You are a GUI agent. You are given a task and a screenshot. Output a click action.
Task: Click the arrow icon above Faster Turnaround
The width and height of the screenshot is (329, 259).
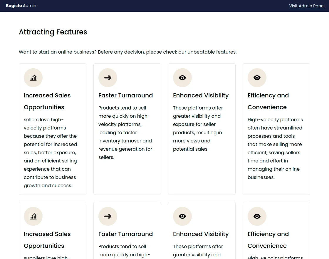tap(108, 78)
